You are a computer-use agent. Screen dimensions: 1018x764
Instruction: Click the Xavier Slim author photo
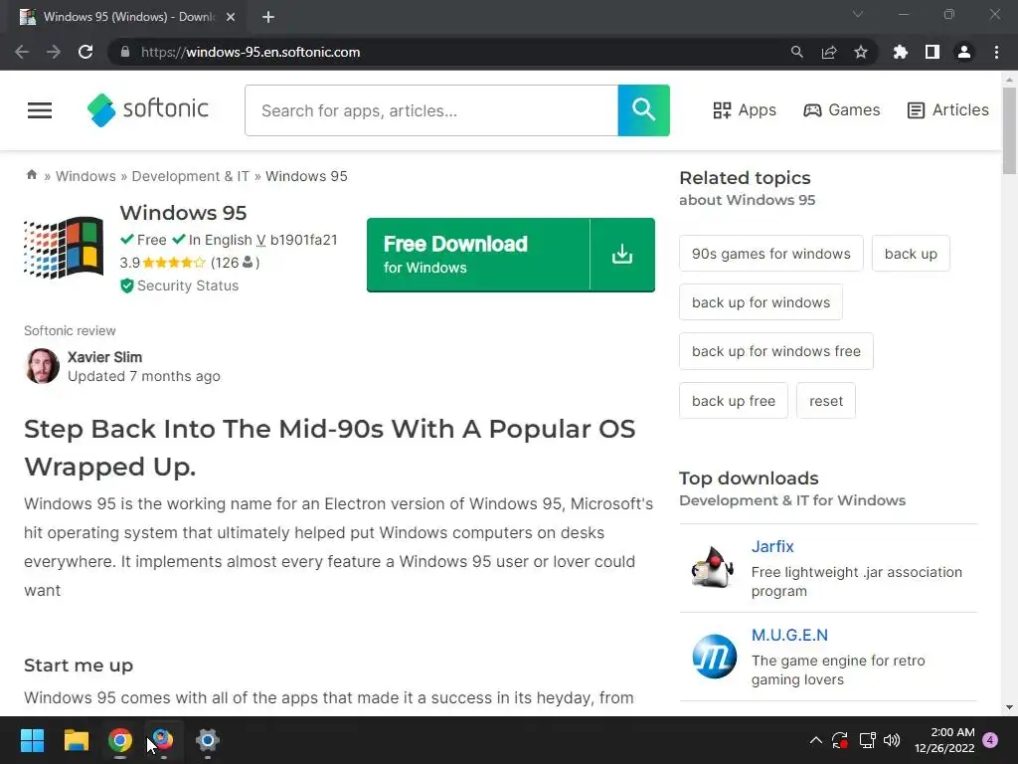coord(42,366)
